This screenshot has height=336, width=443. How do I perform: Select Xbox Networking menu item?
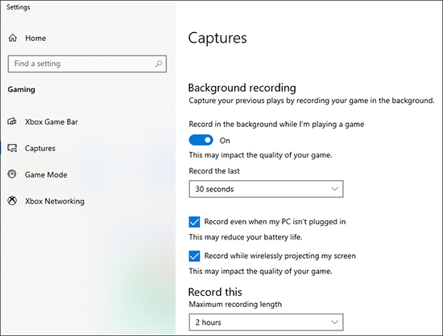(55, 201)
